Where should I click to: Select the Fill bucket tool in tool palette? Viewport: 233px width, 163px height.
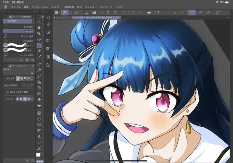[39, 105]
